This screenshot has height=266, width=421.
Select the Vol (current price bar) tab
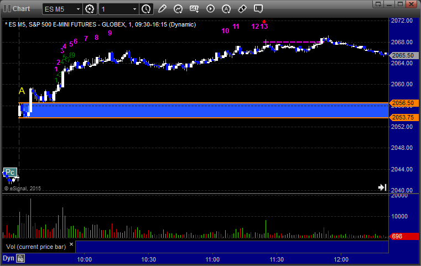pos(35,246)
